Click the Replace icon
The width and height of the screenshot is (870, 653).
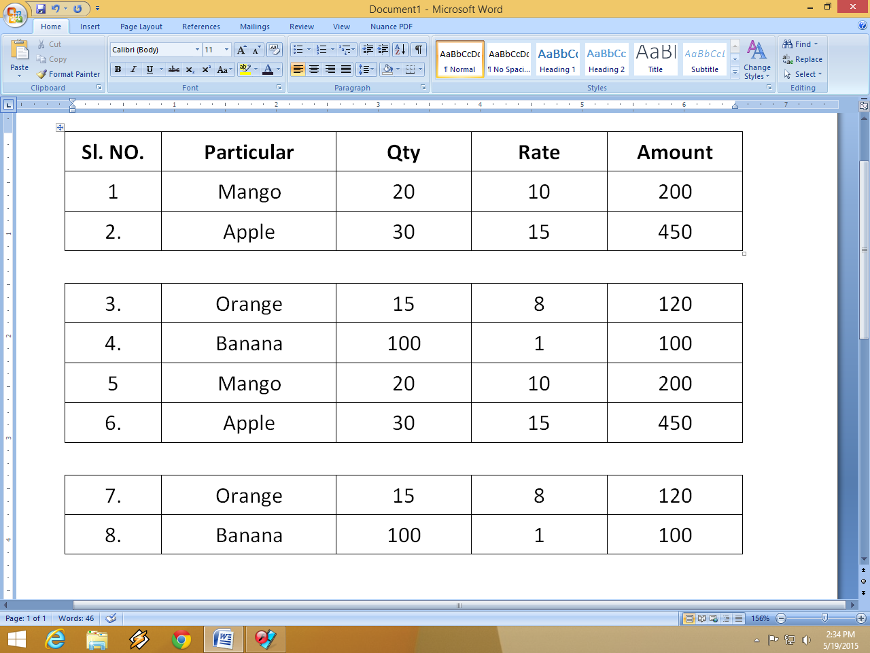803,59
